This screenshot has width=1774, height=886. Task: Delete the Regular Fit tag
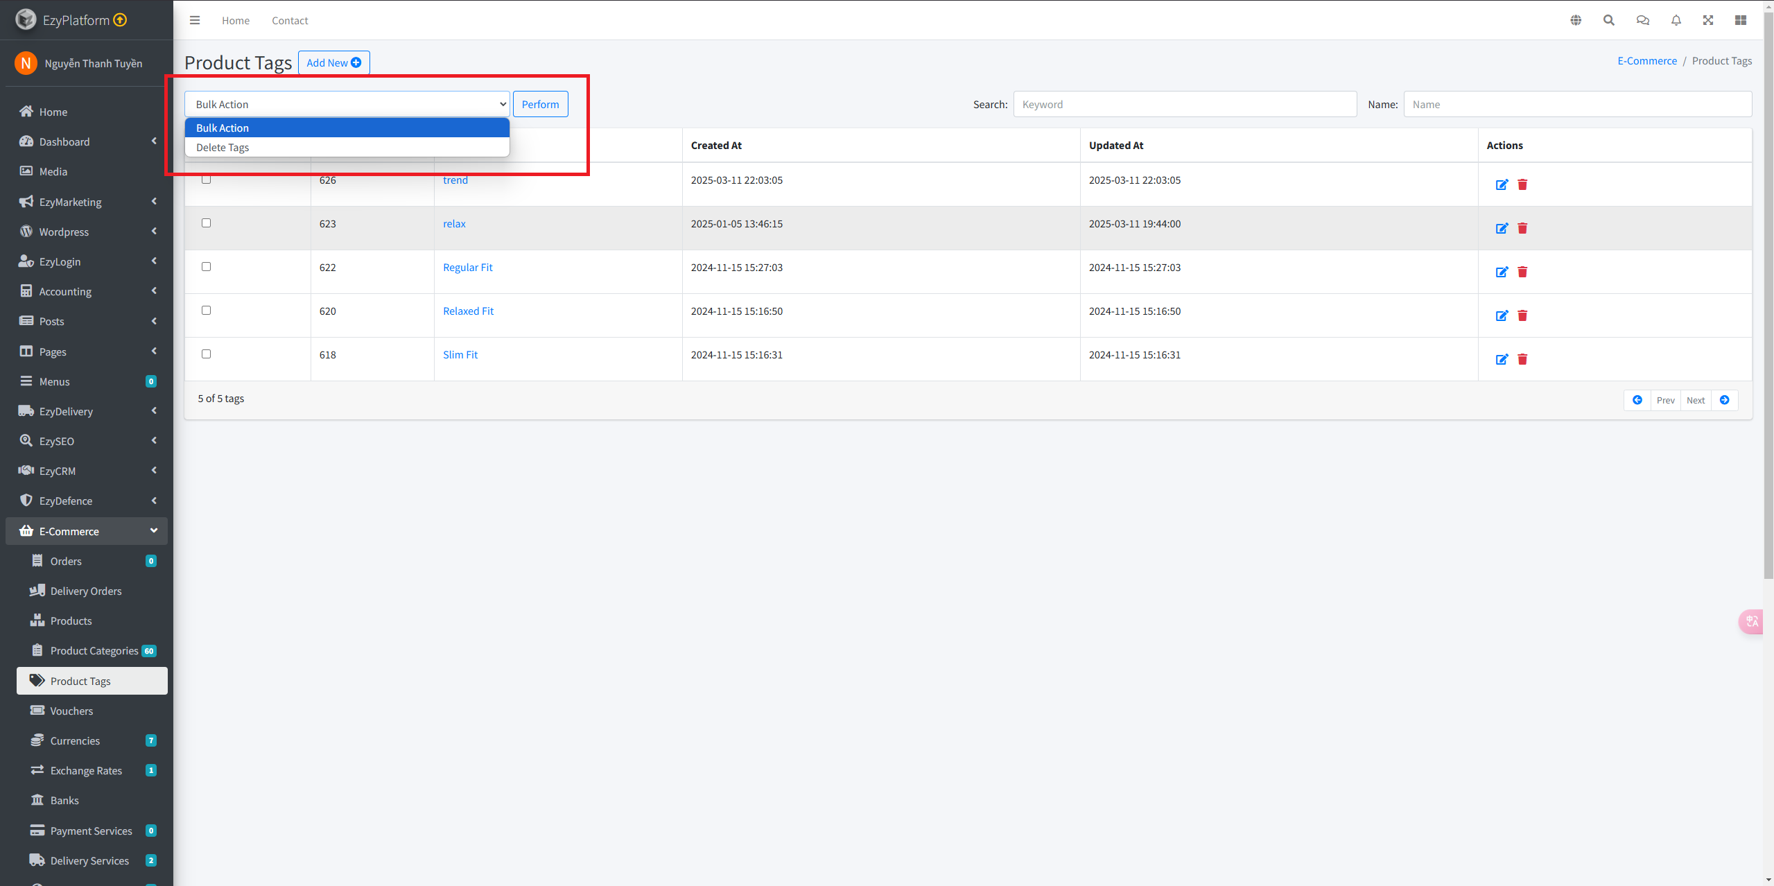(1522, 272)
